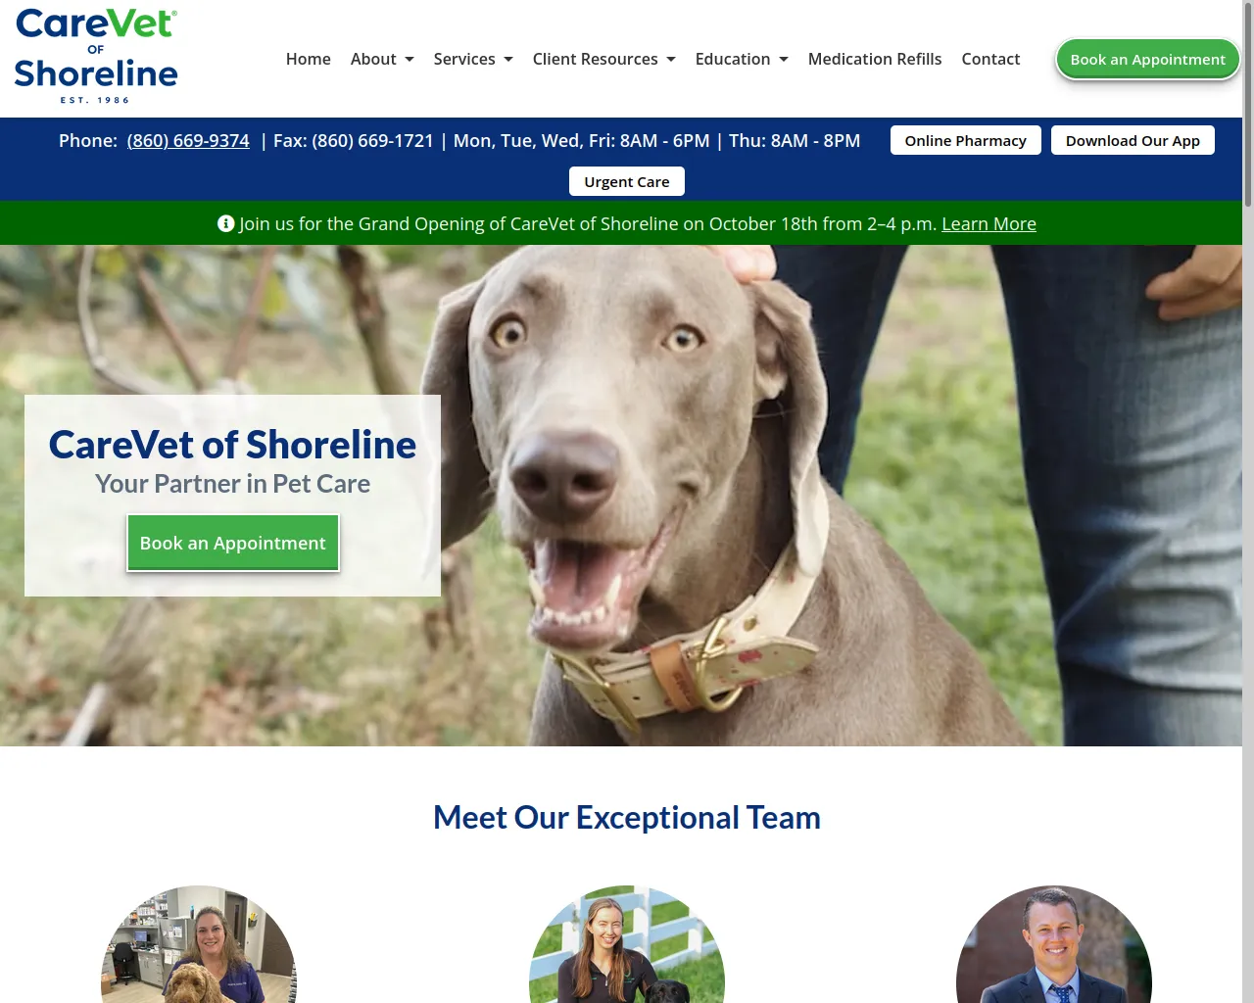Open the Medication Refills page
The width and height of the screenshot is (1254, 1003).
coord(875,59)
